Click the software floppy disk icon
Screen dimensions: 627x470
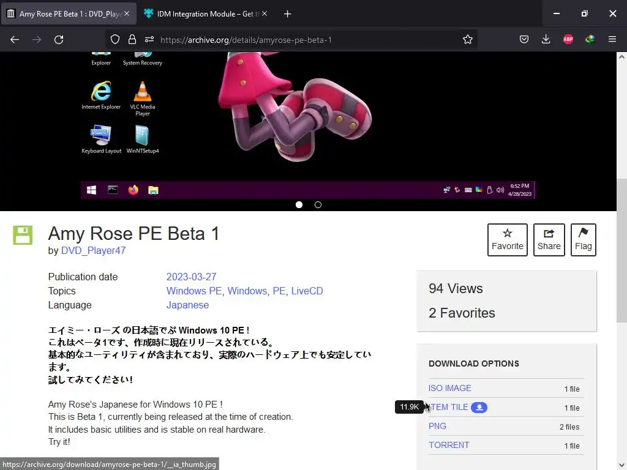pos(23,235)
